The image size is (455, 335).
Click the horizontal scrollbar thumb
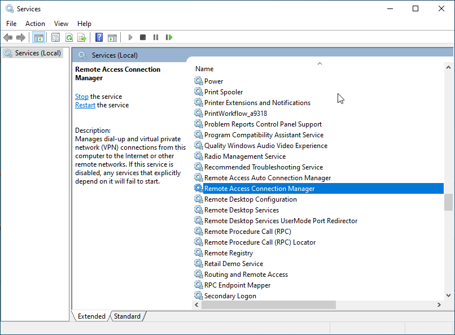(268, 304)
